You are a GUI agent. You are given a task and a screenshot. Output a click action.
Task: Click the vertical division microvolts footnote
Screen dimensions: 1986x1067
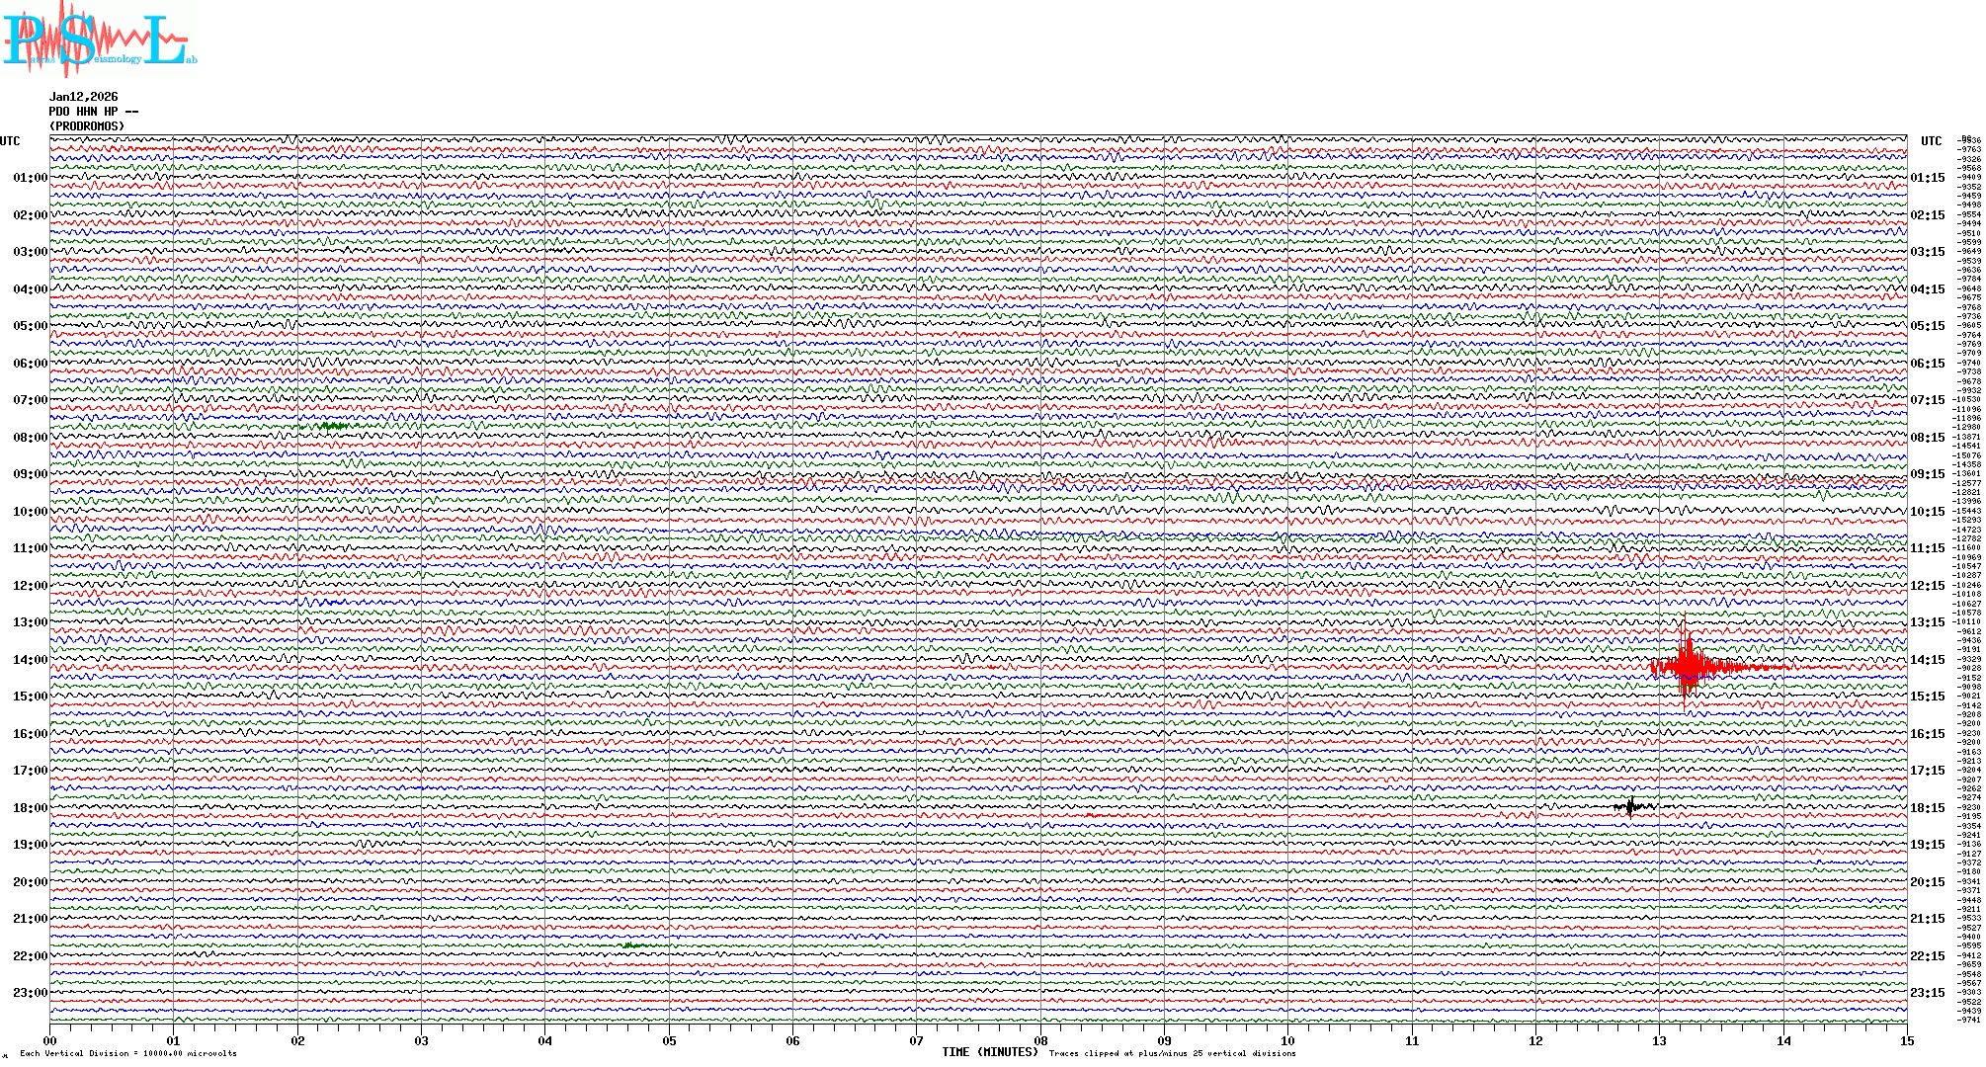[x=128, y=1053]
